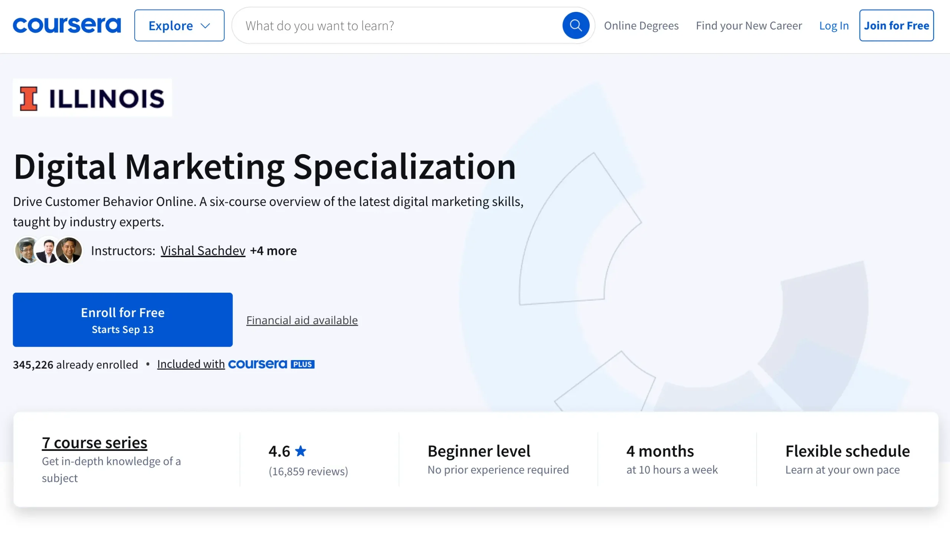Click the Included with link
Screen dimensions: 950x542
191,364
